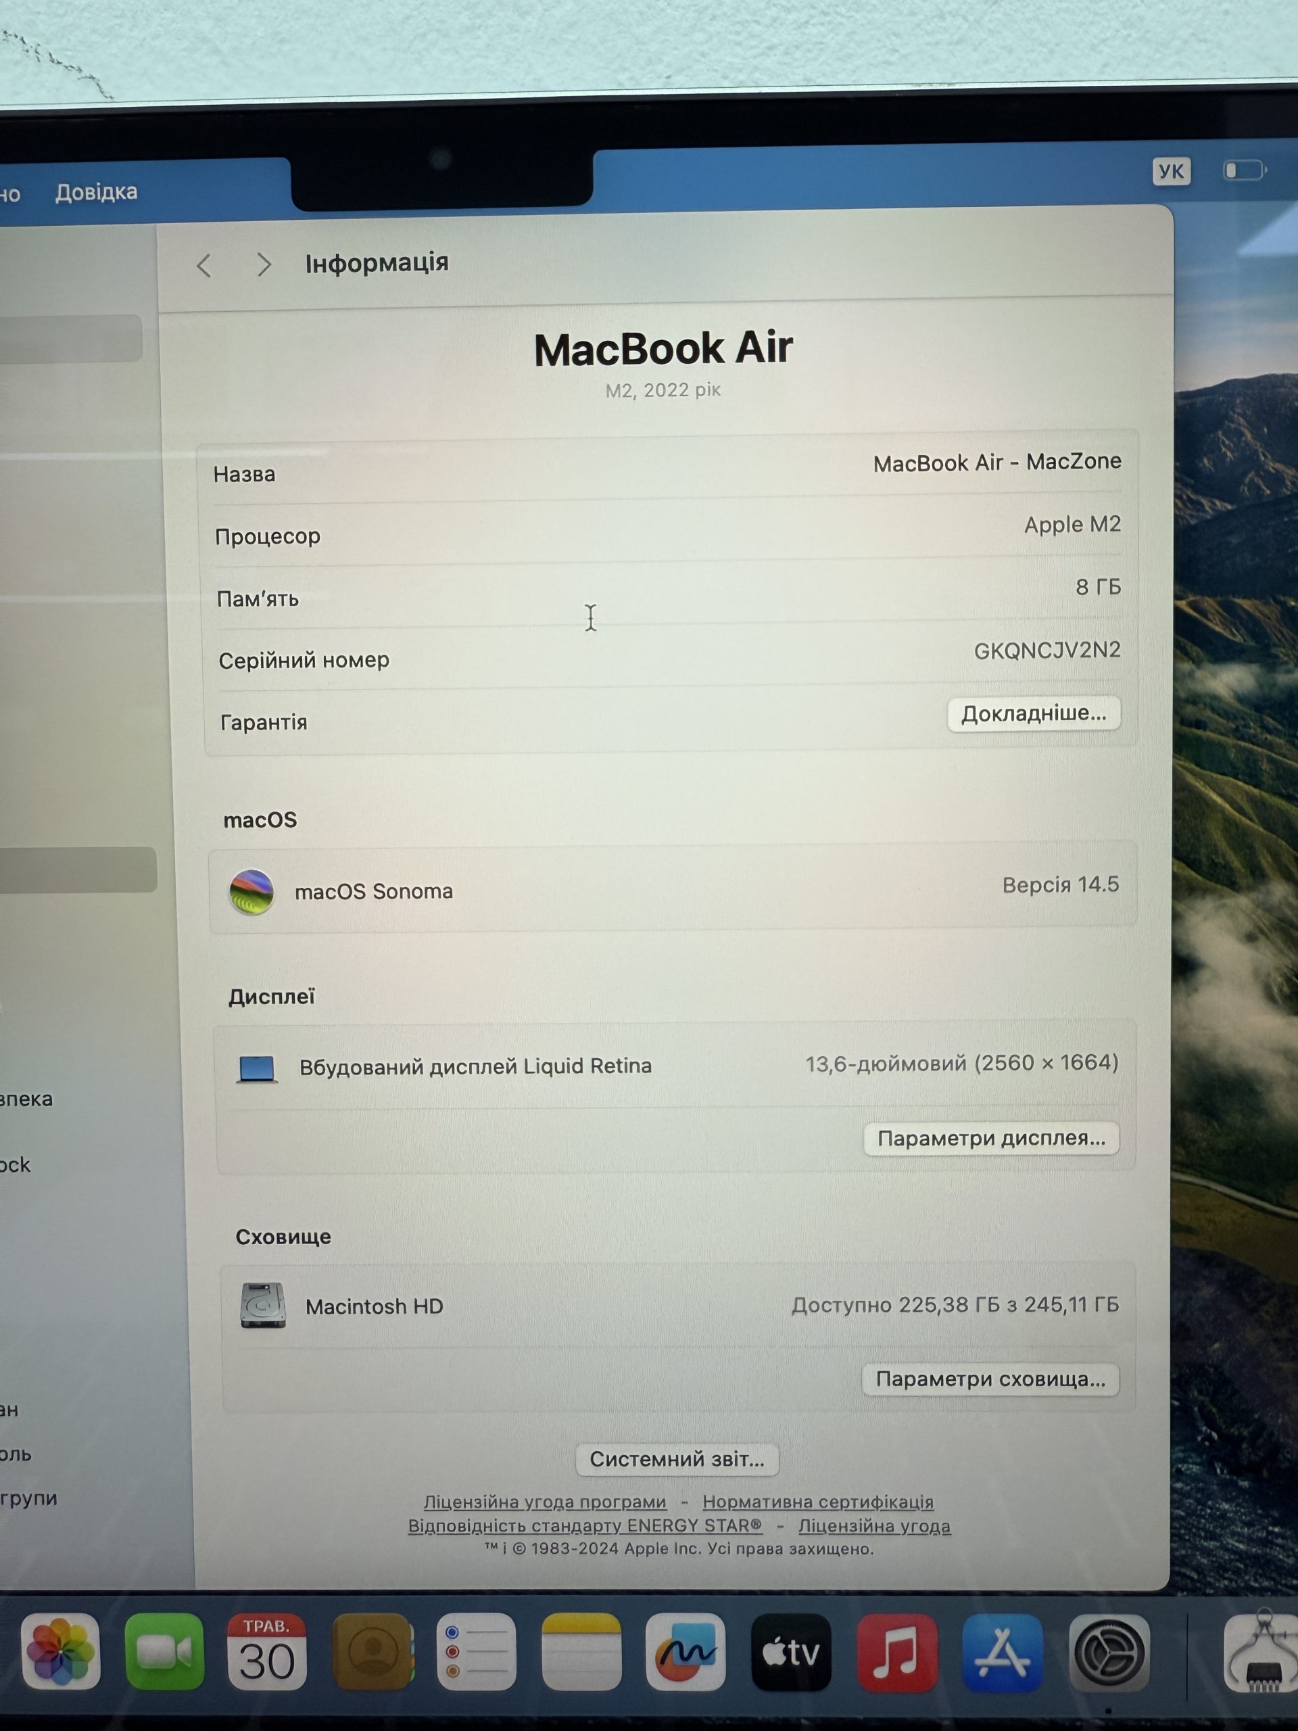The image size is (1298, 1731).
Task: Click the Назва row label
Action: coord(244,474)
